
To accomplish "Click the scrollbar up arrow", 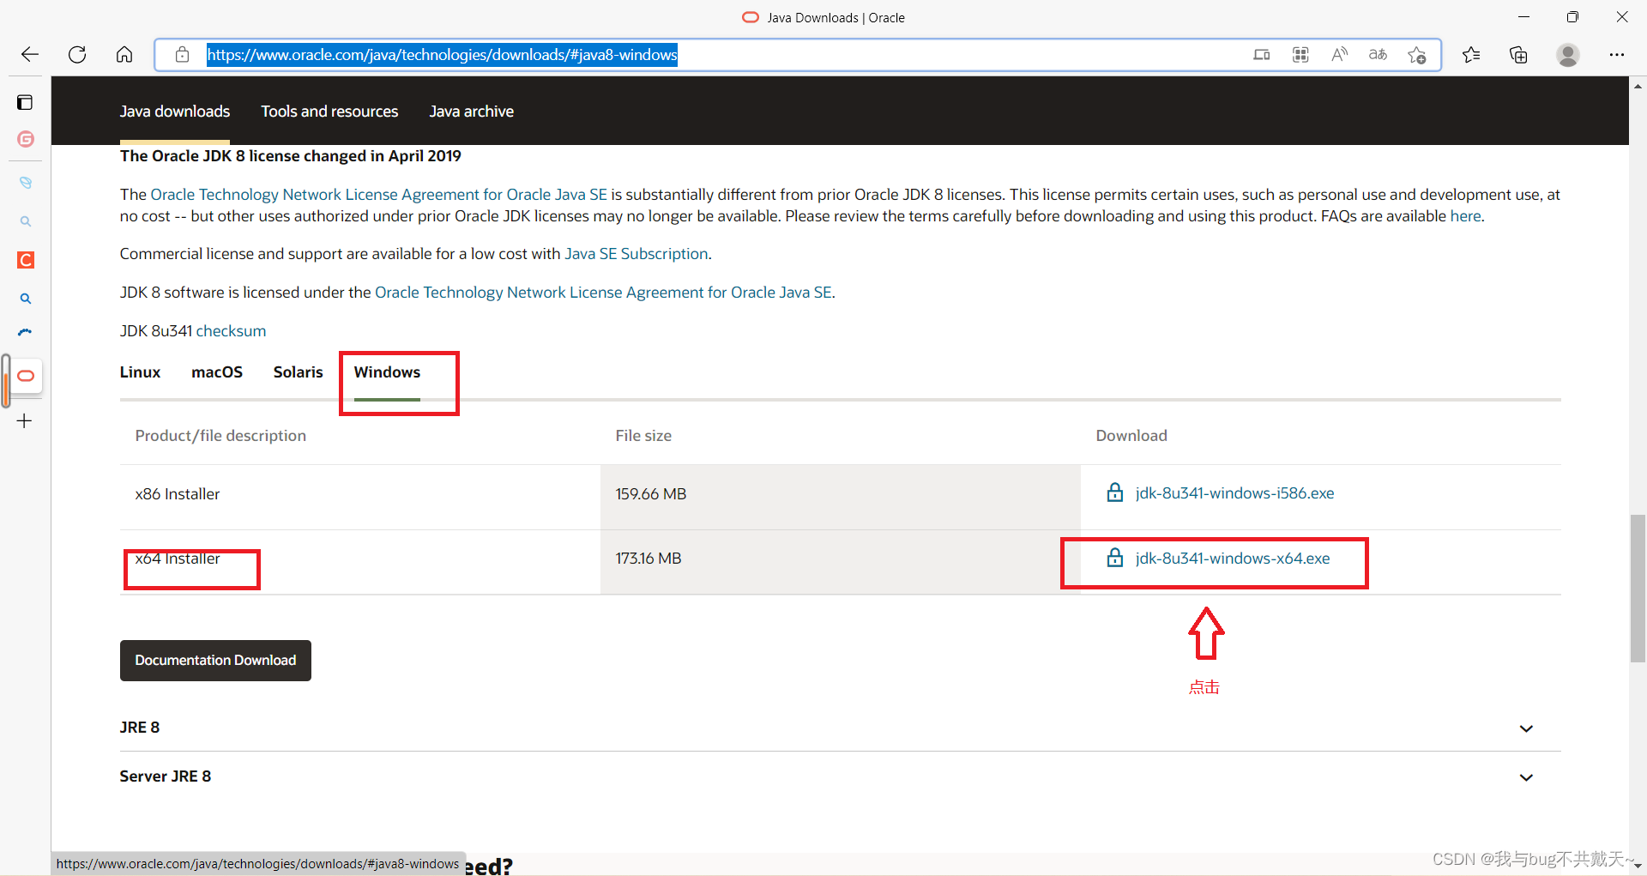I will (x=1638, y=86).
